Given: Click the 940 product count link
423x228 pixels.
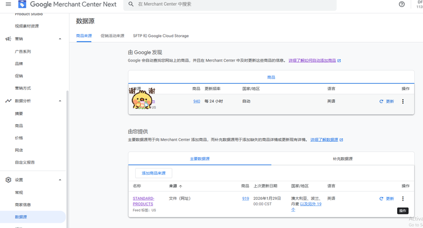Looking at the screenshot, I should coord(197,101).
